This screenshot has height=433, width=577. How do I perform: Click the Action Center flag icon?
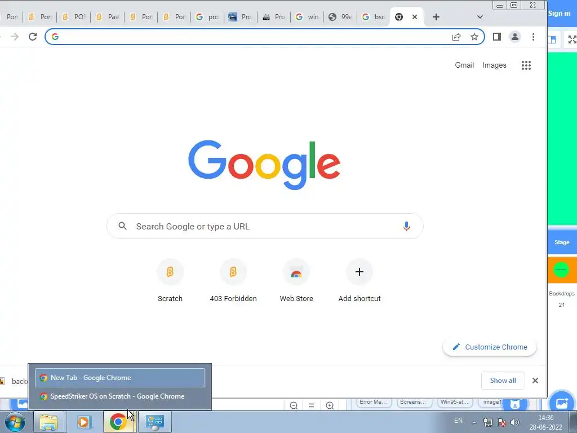click(501, 422)
